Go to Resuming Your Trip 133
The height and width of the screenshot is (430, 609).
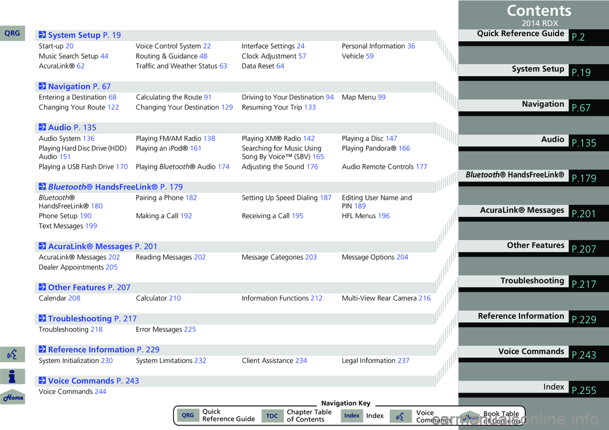(x=279, y=107)
